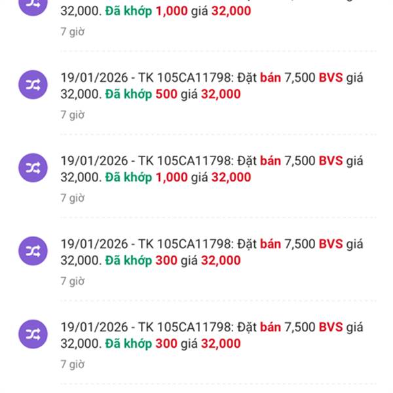This screenshot has width=393, height=393.
Task: Tap "7 giờ" under the cut-off top notification
Action: 73,31
